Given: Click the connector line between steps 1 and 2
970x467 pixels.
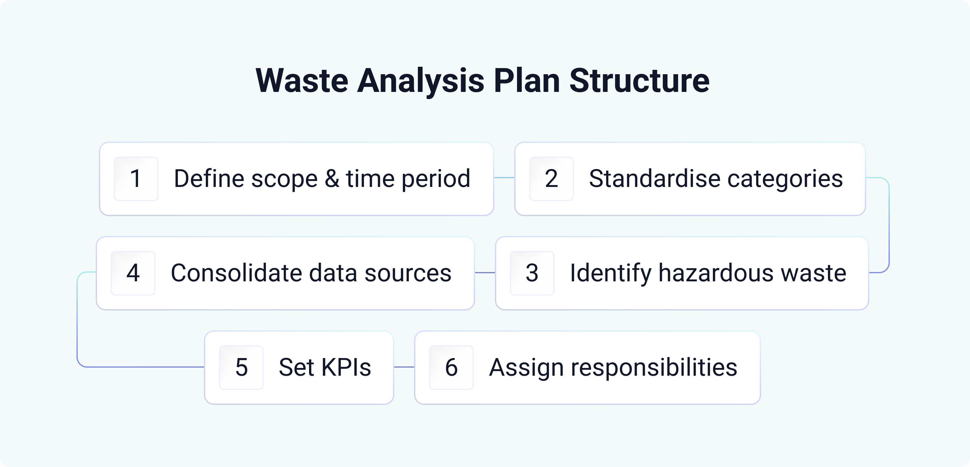Looking at the screenshot, I should (x=504, y=178).
